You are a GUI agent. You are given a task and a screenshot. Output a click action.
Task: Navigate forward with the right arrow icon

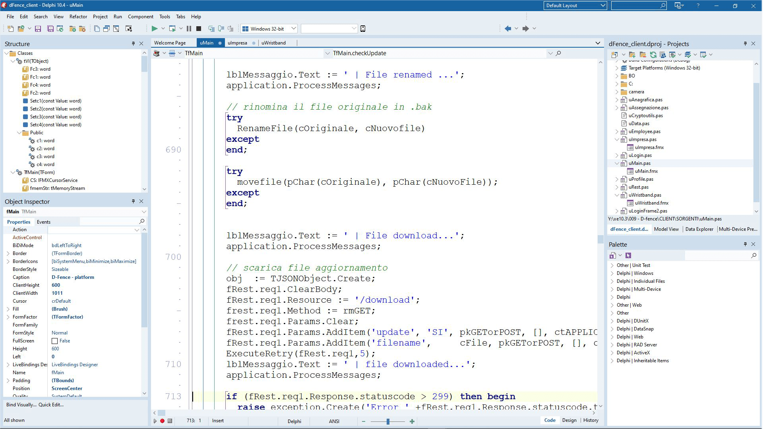pos(525,29)
